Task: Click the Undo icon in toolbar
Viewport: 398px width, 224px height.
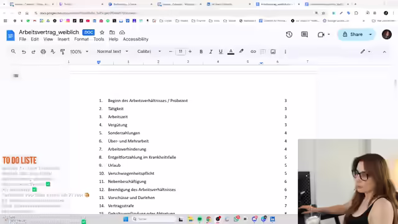Action: point(24,52)
